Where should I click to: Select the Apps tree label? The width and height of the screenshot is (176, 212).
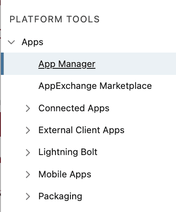(33, 42)
